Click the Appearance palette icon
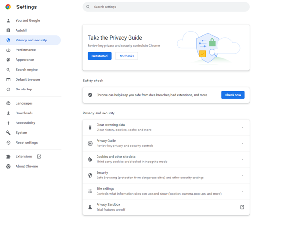307x227 pixels. 8,60
